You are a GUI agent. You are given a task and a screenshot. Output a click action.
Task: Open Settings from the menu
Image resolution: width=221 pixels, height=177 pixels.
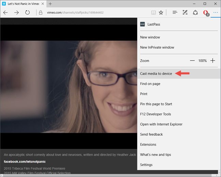179,165
